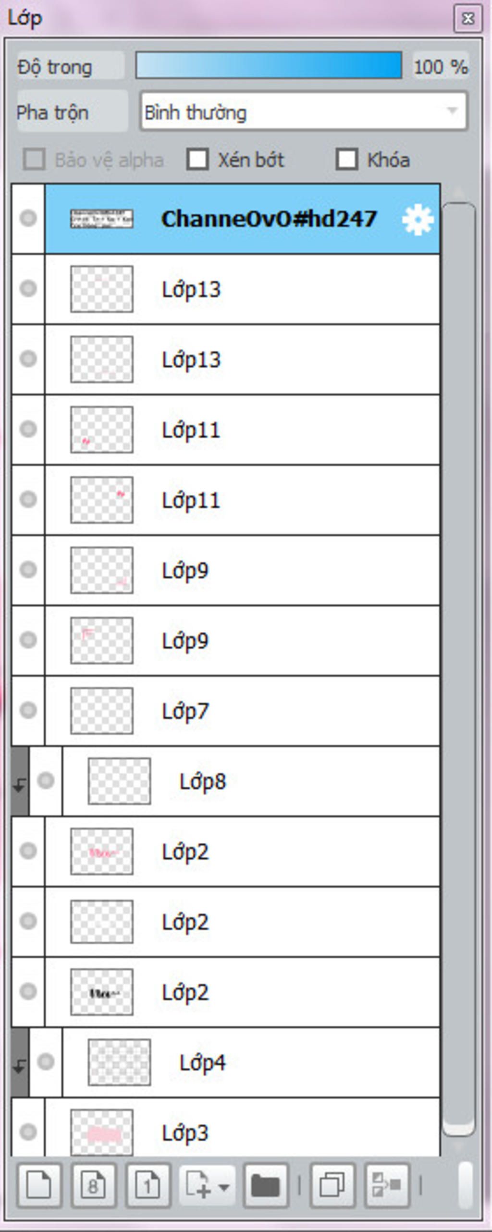This screenshot has height=1232, width=492.
Task: Enable the Xén bớt checkbox
Action: click(x=197, y=159)
